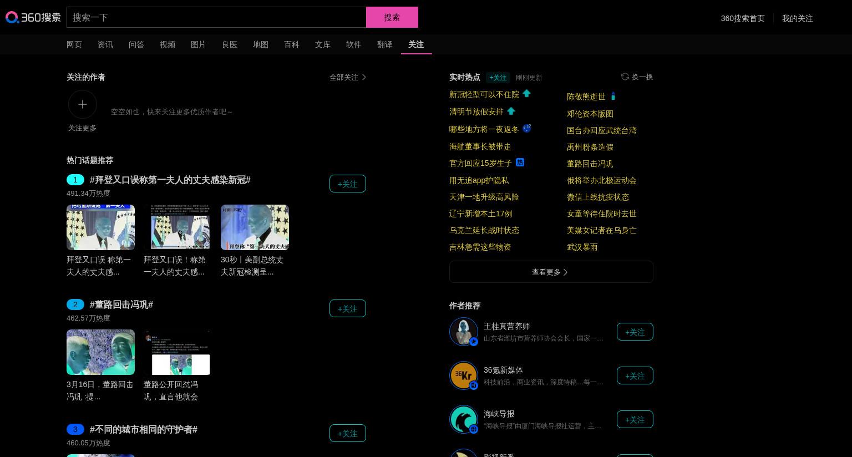Image resolution: width=852 pixels, height=457 pixels.
Task: Click the icon next to 陈敬熊逝世
Action: 613,97
